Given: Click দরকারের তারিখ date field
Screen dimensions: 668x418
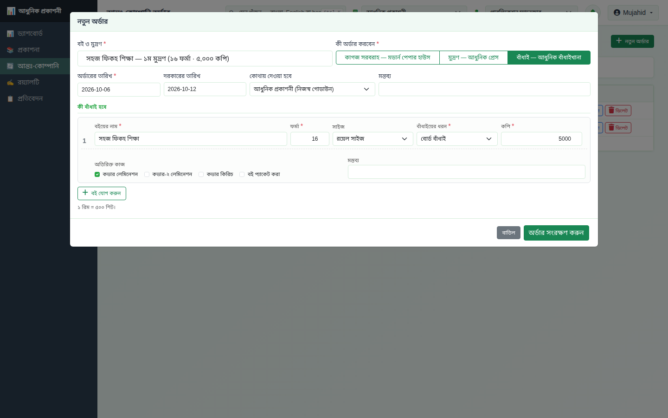Looking at the screenshot, I should click(205, 89).
